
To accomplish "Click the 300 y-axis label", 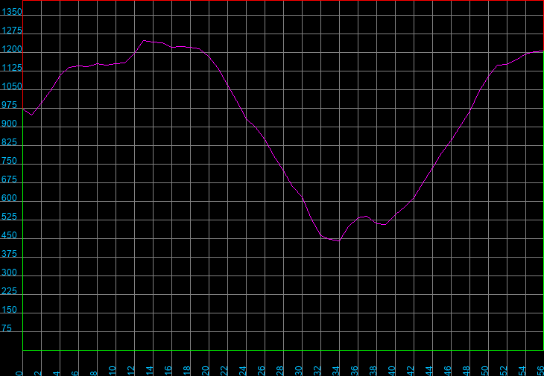I will coord(9,273).
